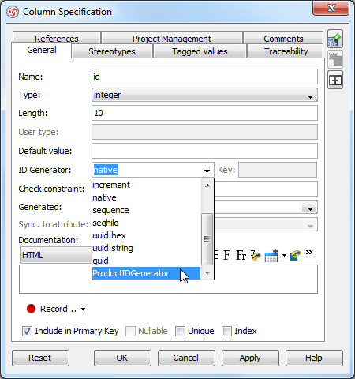Open the Sync. to attribute dropdown
The height and width of the screenshot is (379, 355).
(310, 226)
